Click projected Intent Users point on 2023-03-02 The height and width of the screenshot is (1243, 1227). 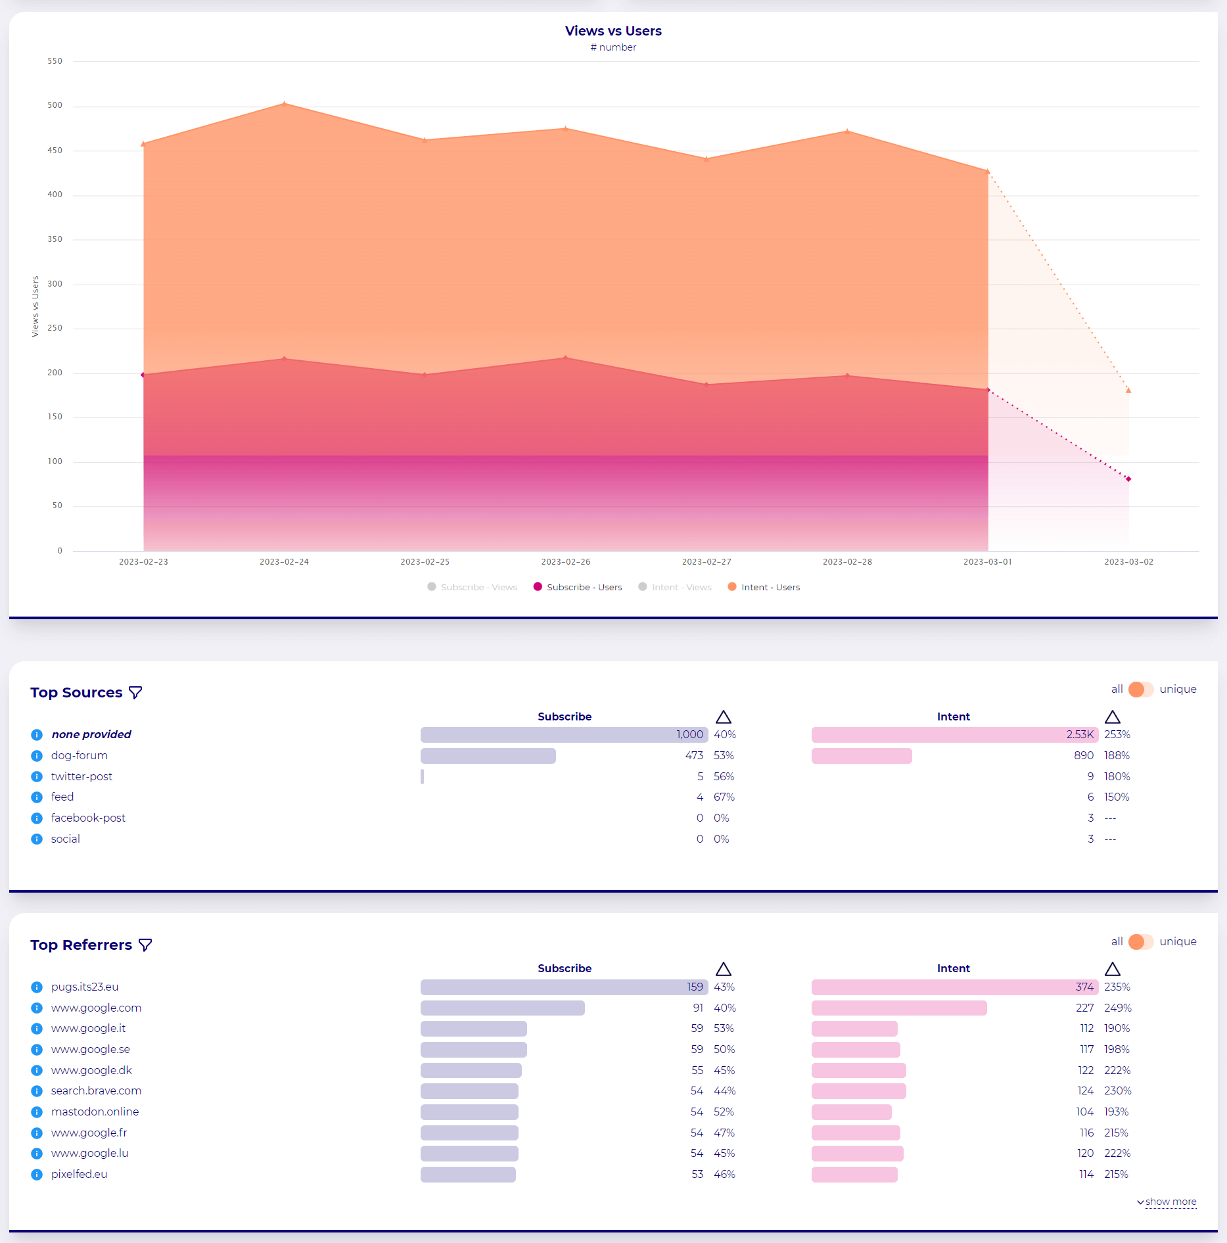click(1128, 390)
